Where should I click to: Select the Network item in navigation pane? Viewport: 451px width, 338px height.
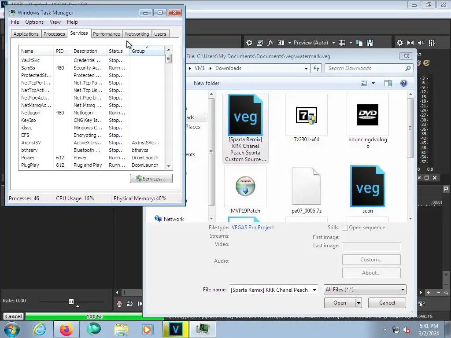[169, 219]
